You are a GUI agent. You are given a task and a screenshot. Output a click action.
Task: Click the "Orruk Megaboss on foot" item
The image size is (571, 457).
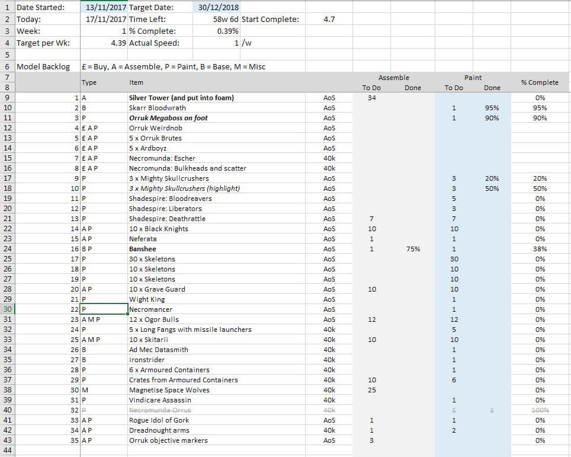click(168, 118)
